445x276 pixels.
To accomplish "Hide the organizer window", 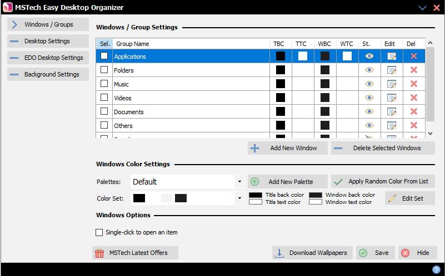I will [x=417, y=253].
